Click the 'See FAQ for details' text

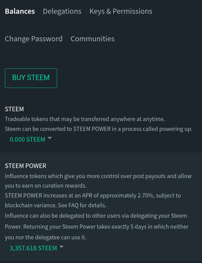[82, 205]
